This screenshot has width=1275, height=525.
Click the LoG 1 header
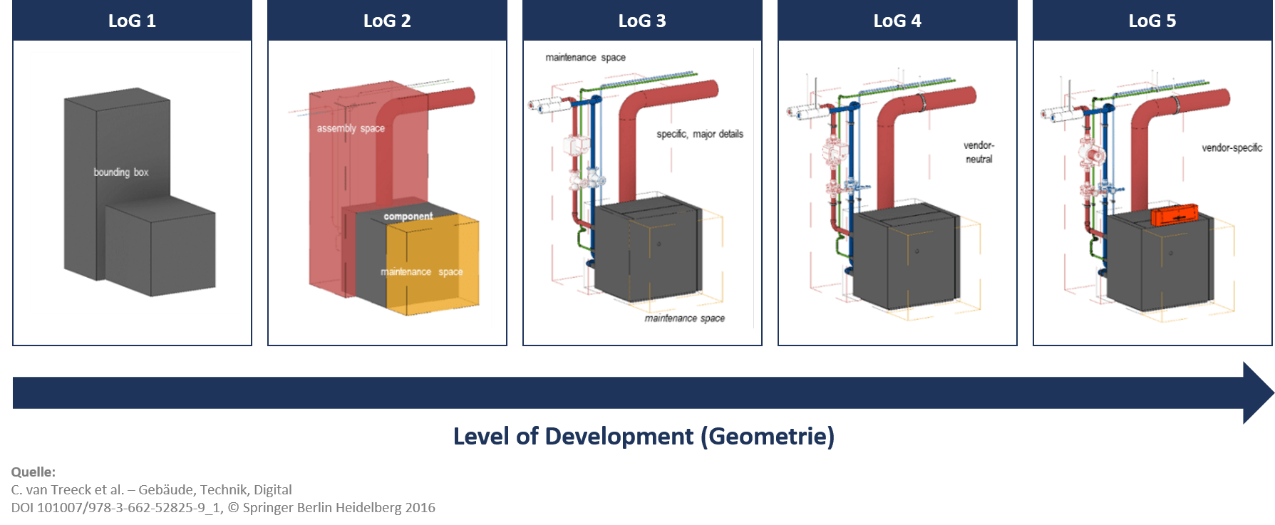tap(132, 20)
